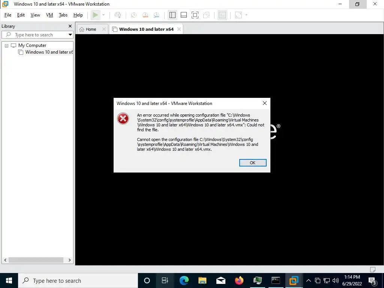
Task: Close the Windows 10 and later x64 tab
Action: pyautogui.click(x=179, y=29)
